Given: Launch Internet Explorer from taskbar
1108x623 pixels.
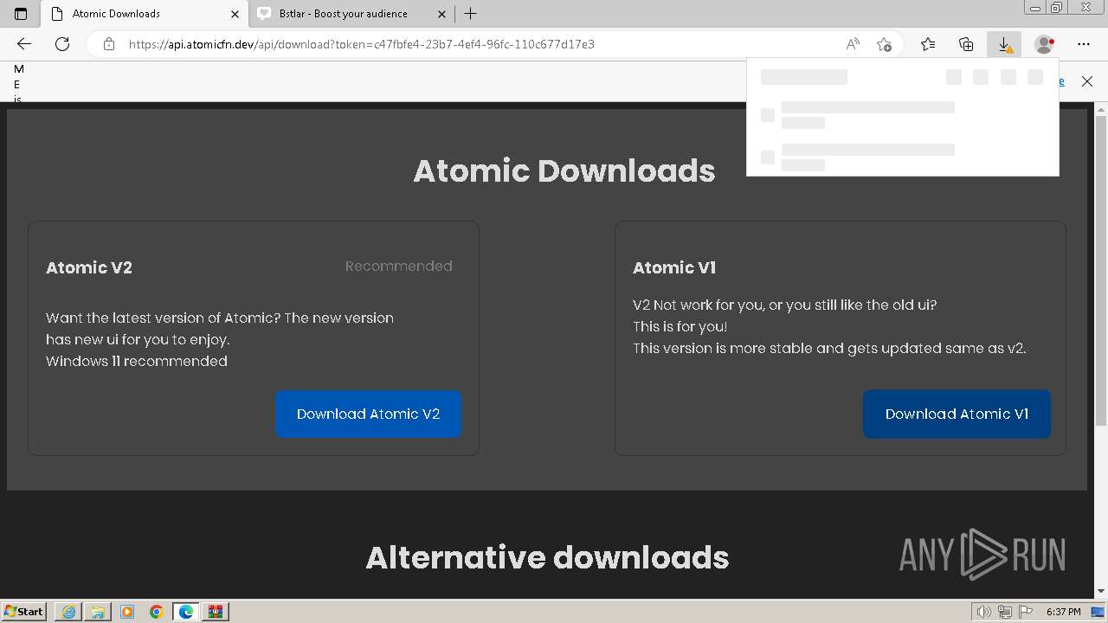Looking at the screenshot, I should (x=68, y=612).
